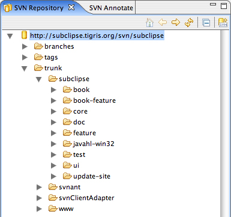Screen dimensions: 231x217
Task: Click the subclipse folder icon under trunk
Action: (x=53, y=79)
